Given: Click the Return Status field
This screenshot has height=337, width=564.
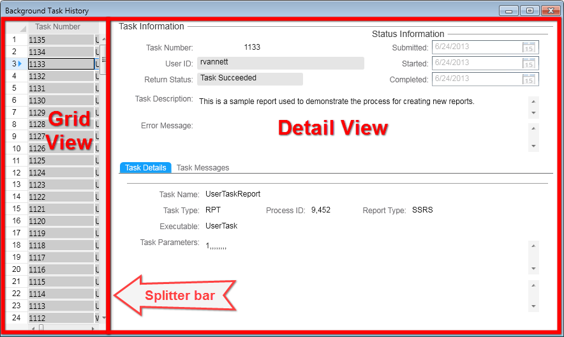Looking at the screenshot, I should coord(249,79).
